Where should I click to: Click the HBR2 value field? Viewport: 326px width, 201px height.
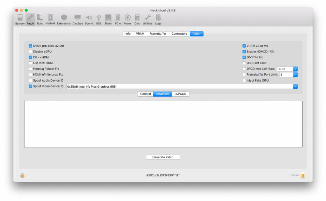(285, 69)
